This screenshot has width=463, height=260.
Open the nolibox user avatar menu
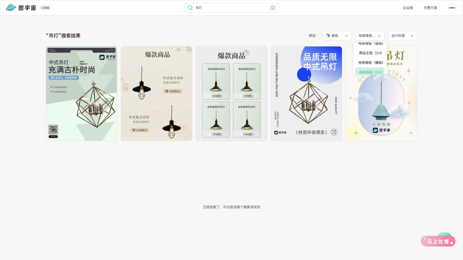pos(452,8)
